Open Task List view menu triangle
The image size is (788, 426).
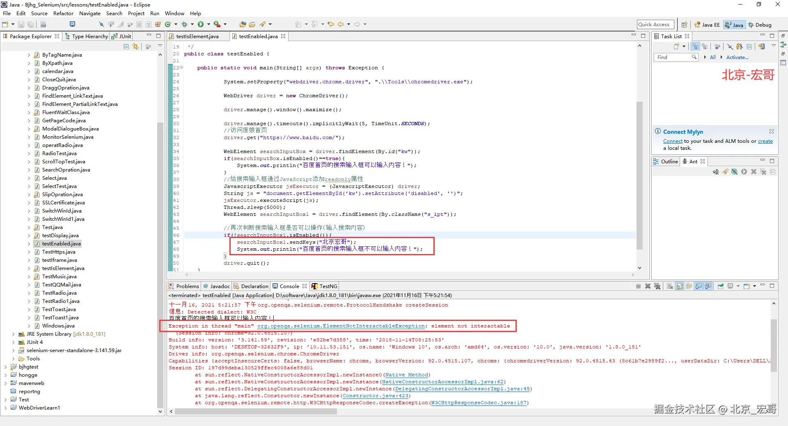(774, 46)
